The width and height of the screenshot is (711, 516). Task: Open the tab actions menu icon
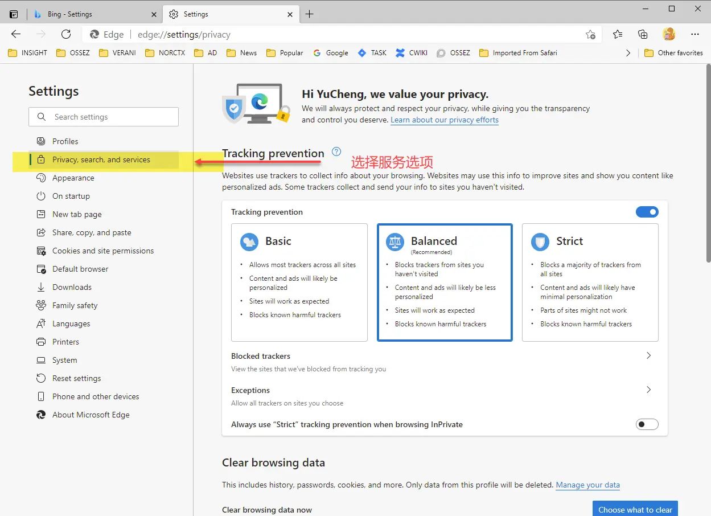tap(14, 14)
